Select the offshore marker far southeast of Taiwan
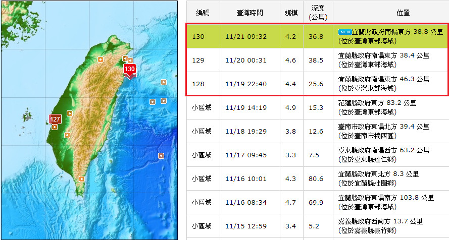The width and height of the screenshot is (449, 240). tap(161, 156)
